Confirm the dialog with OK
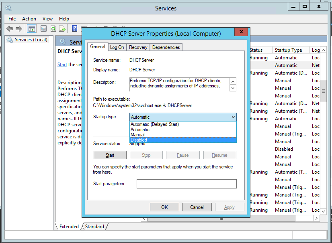The height and width of the screenshot is (243, 332). click(164, 207)
